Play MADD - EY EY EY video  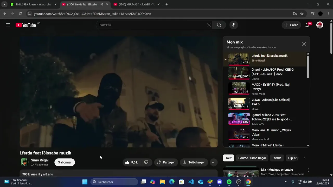pos(265,89)
